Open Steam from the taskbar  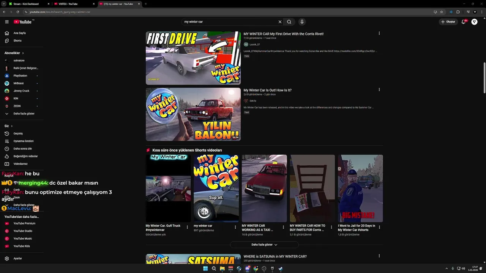pos(281,268)
